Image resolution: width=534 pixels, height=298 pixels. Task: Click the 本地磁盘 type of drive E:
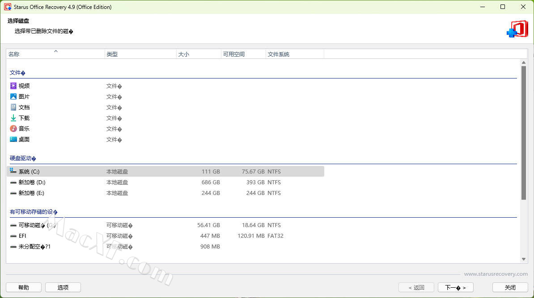[117, 193]
